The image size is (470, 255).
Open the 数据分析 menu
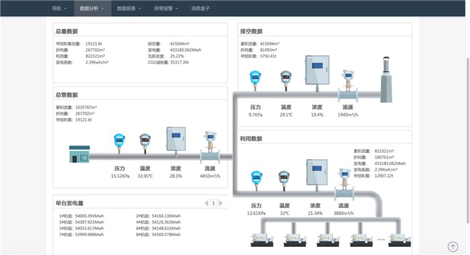[92, 9]
